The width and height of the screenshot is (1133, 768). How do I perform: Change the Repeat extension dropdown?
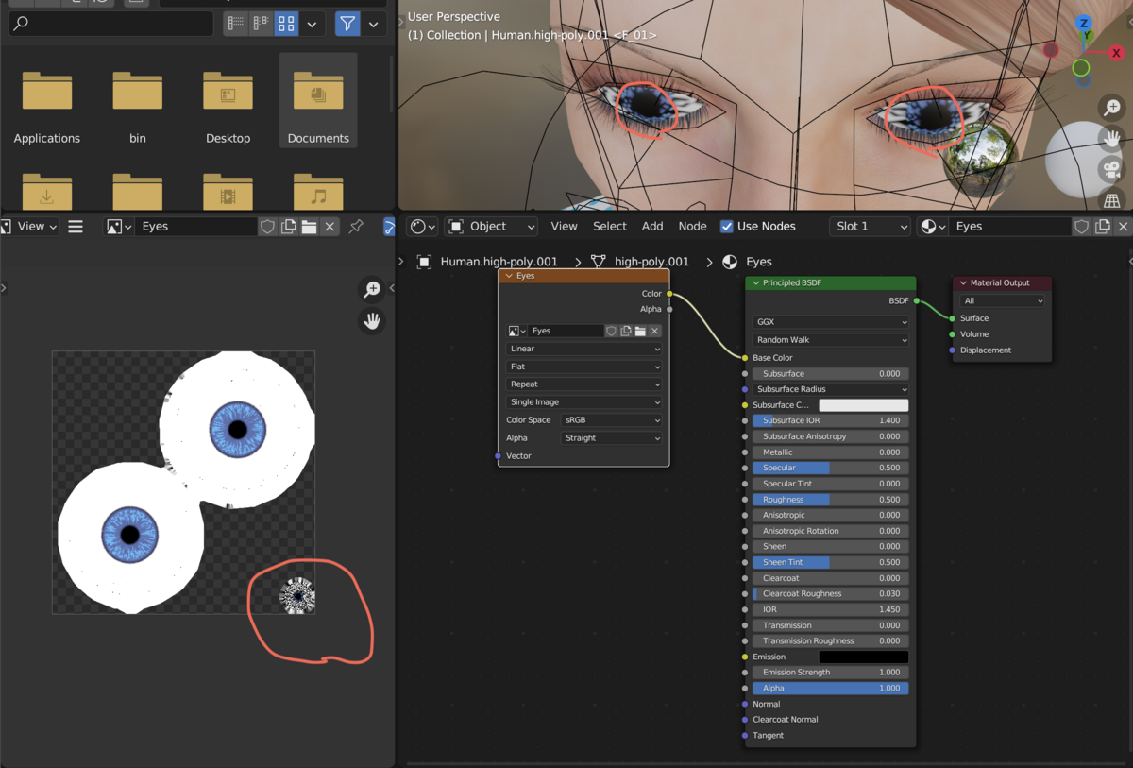583,384
